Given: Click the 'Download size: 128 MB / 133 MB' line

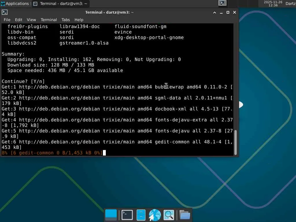Looking at the screenshot, I should coord(51,65).
